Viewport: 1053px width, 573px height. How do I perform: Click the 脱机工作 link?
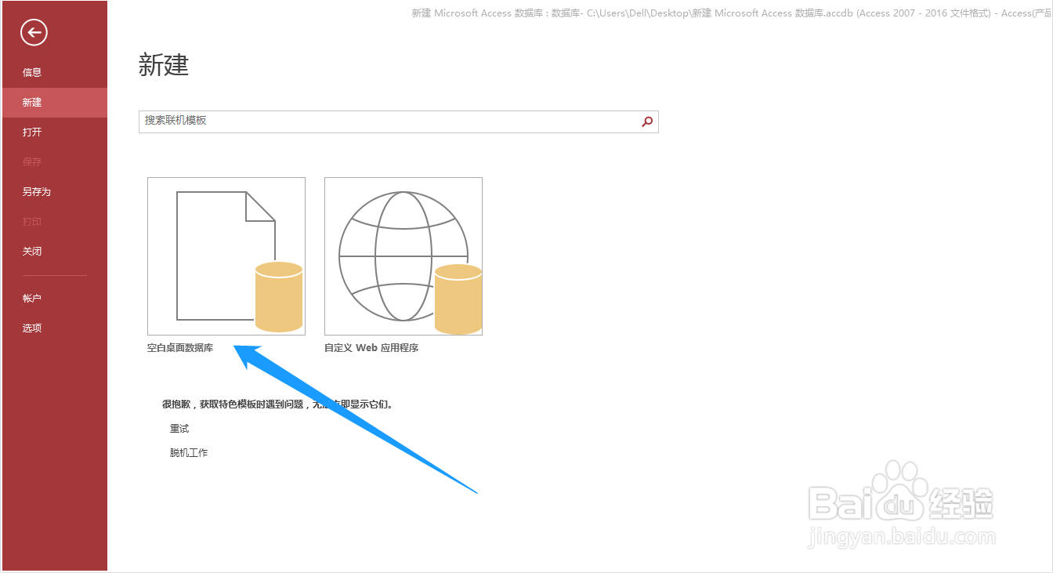click(189, 452)
